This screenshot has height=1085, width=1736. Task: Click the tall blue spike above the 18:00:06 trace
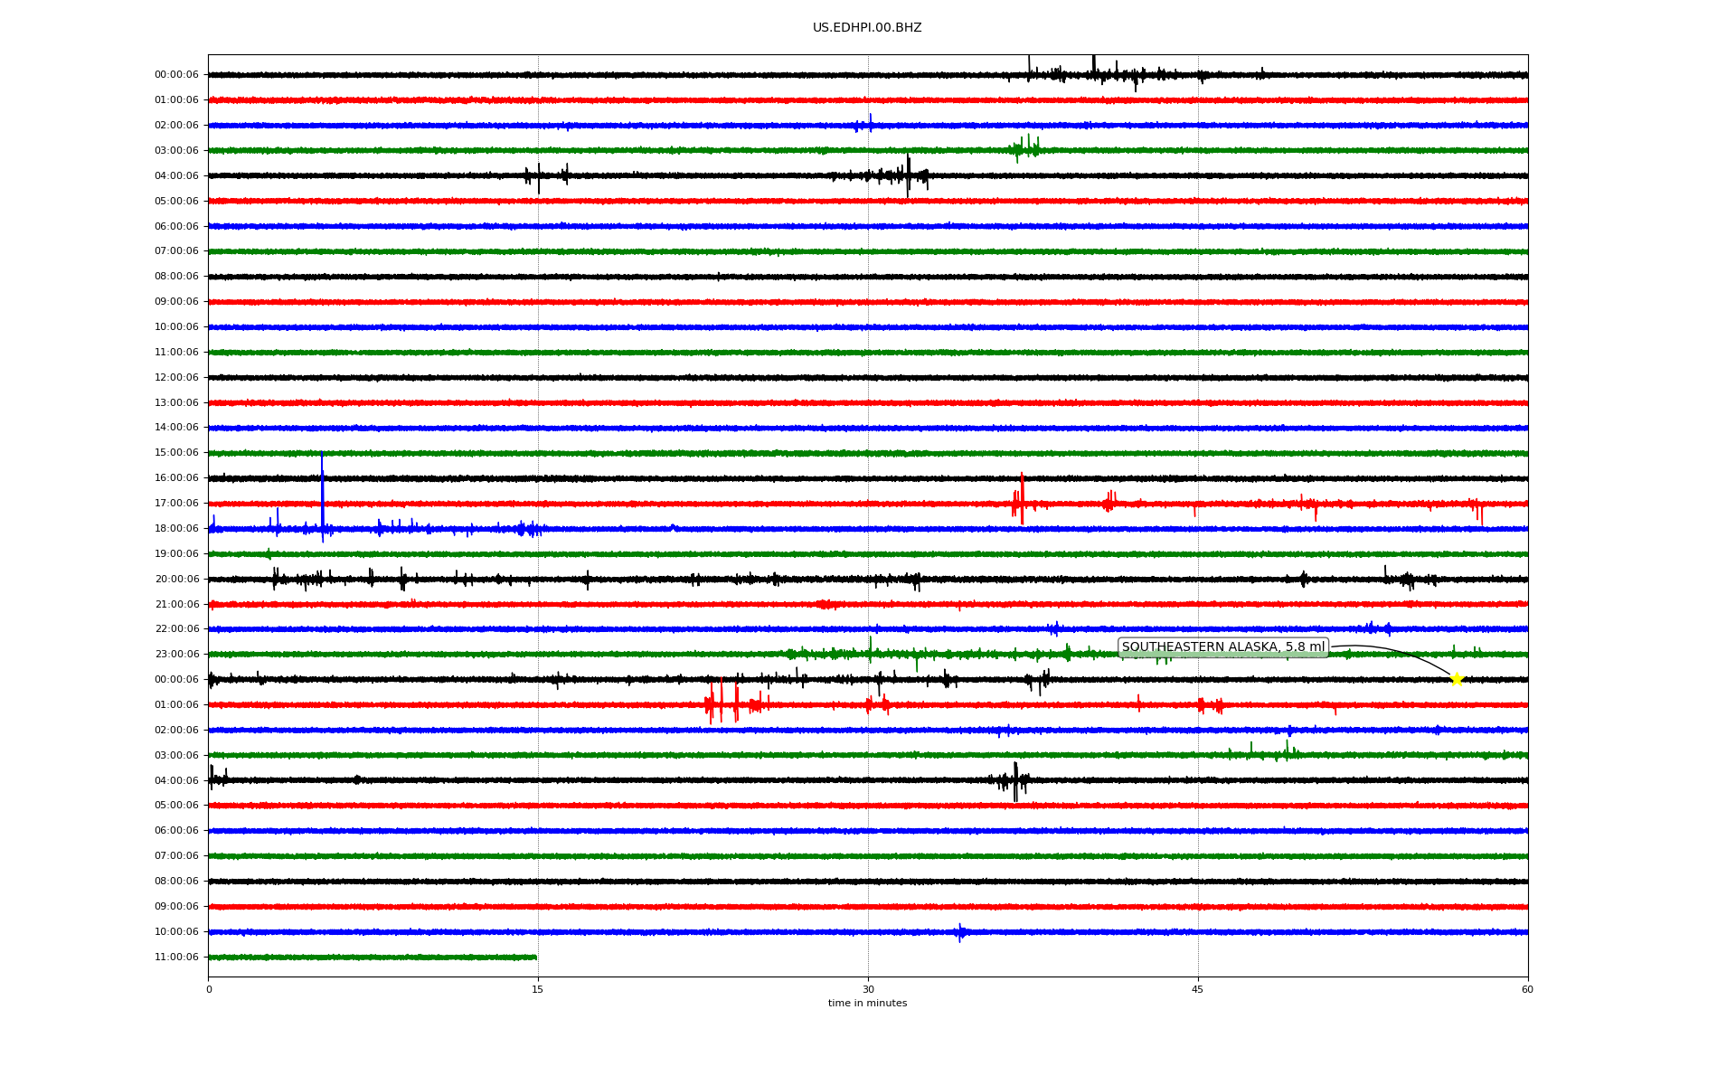pyautogui.click(x=322, y=488)
